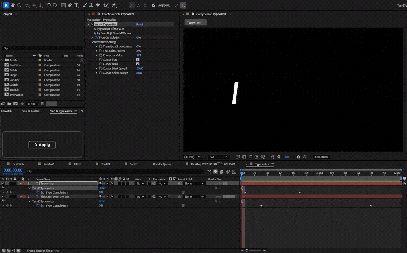Viewport: 407px width, 253px height.
Task: Collapse the Advanced Setting group
Action: pyautogui.click(x=92, y=42)
